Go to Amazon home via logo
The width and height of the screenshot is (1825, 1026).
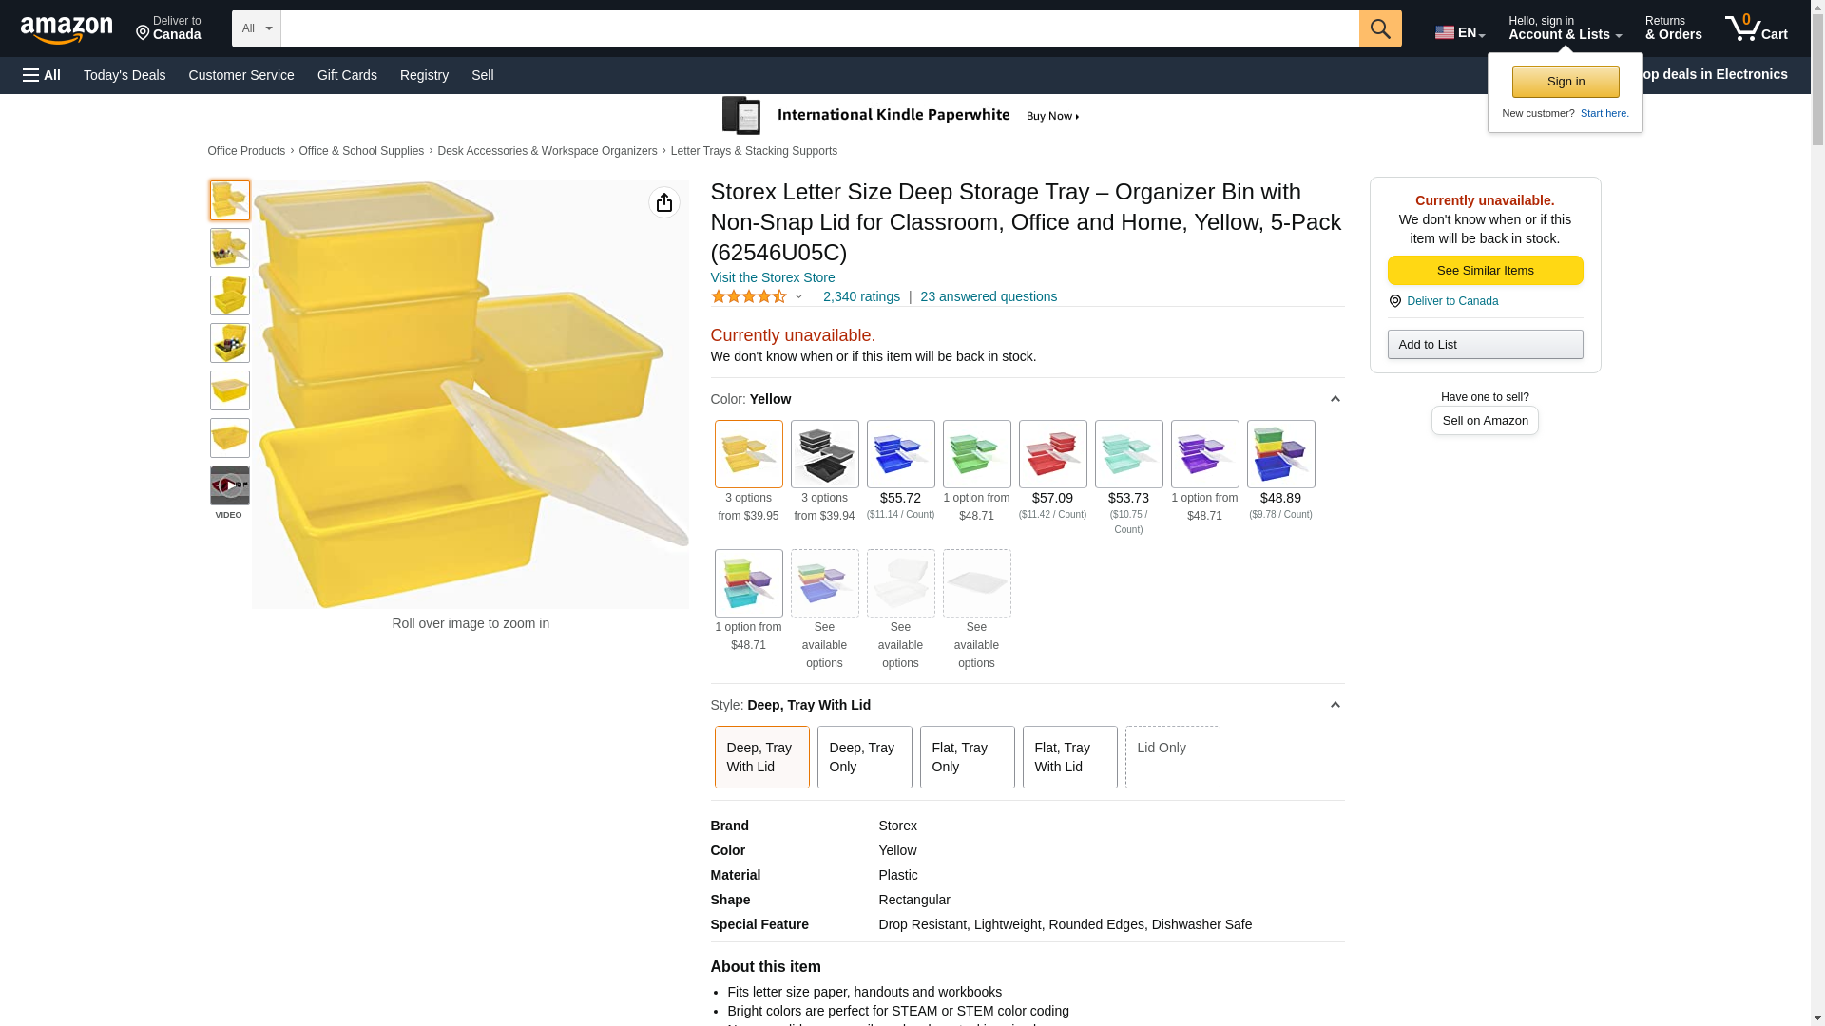click(x=67, y=29)
